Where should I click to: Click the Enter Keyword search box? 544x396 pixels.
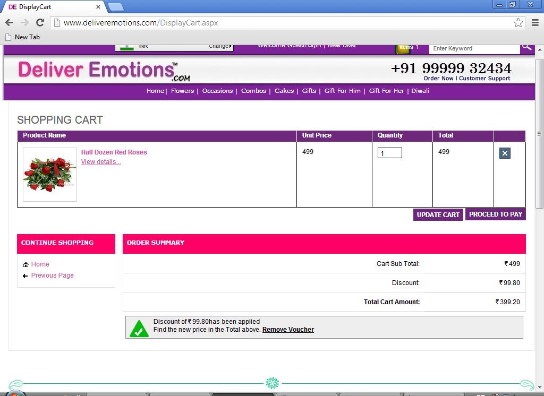(474, 48)
